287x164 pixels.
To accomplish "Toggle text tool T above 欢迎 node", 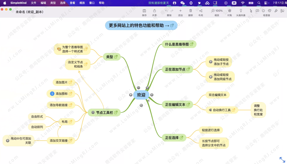I will pyautogui.click(x=147, y=88).
